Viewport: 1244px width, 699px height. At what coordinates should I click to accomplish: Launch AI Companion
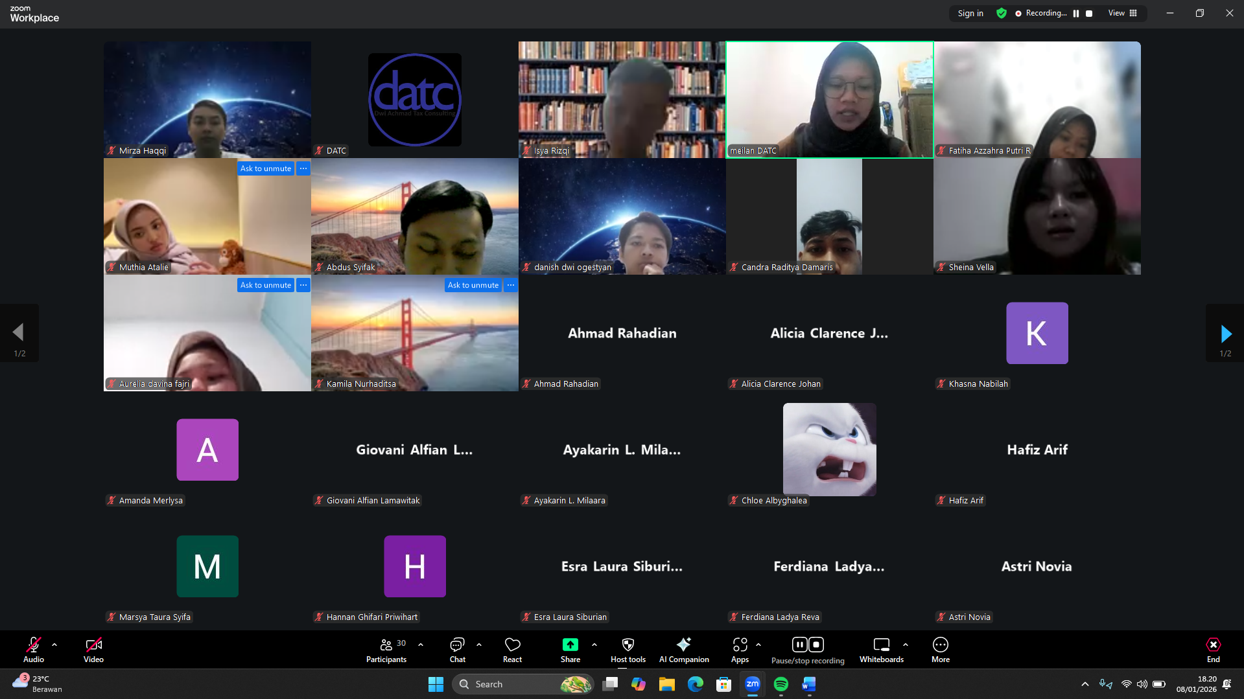tap(683, 649)
